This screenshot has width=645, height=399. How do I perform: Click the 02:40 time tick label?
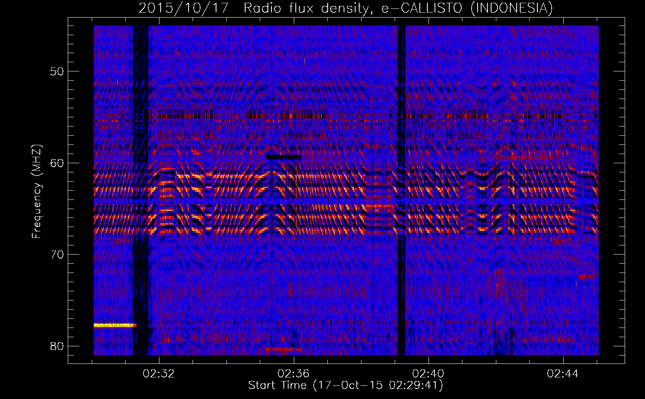tap(429, 373)
